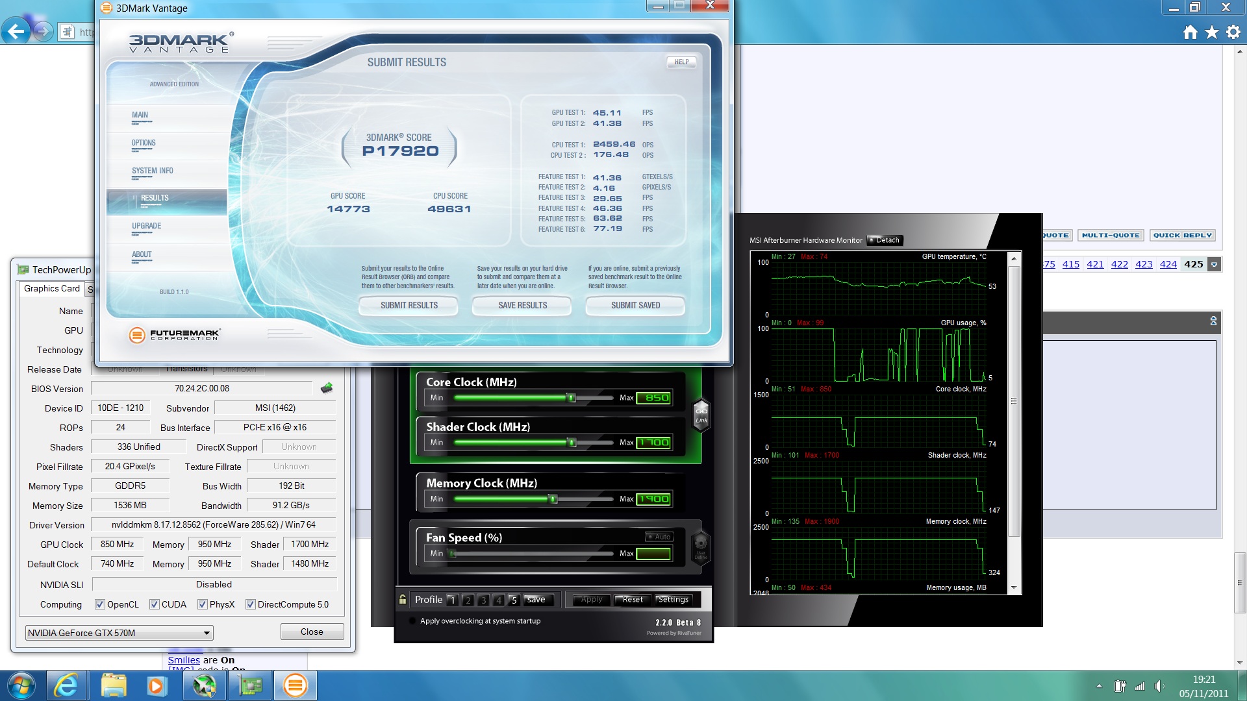This screenshot has height=701, width=1247.
Task: Switch to the Graphics Card tab
Action: pos(52,289)
